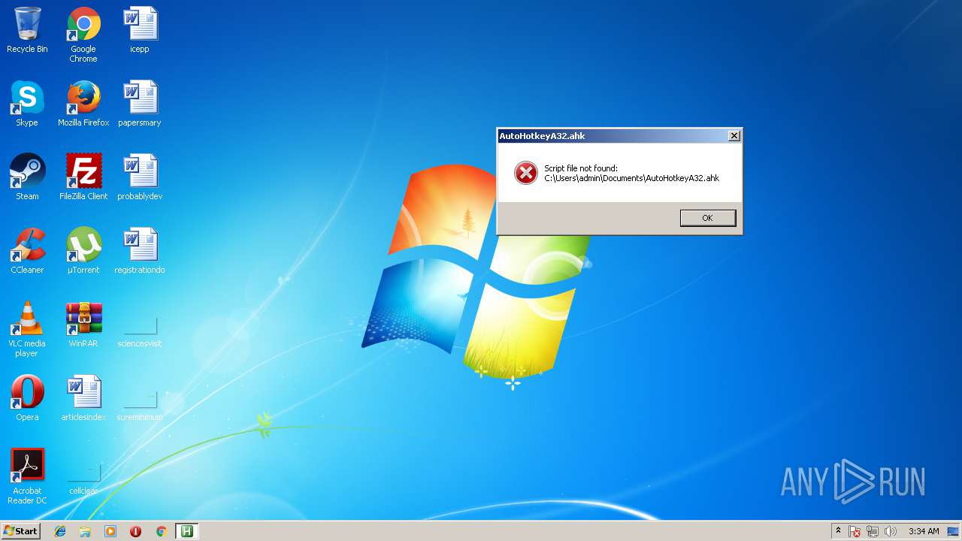The image size is (962, 541).
Task: Click the "Script file not found:" message text
Action: 581,168
